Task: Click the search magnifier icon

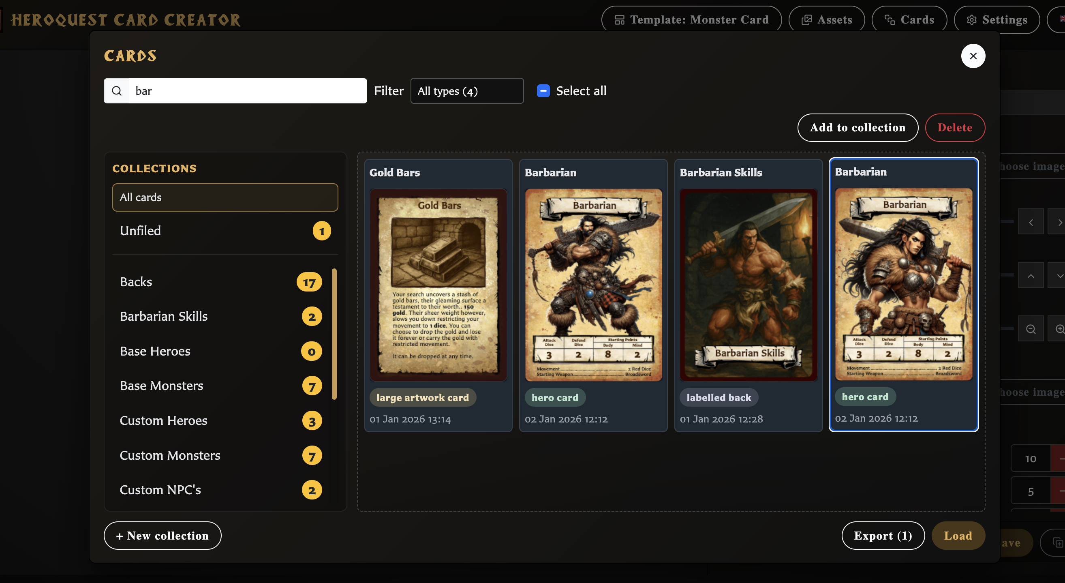Action: pyautogui.click(x=117, y=91)
